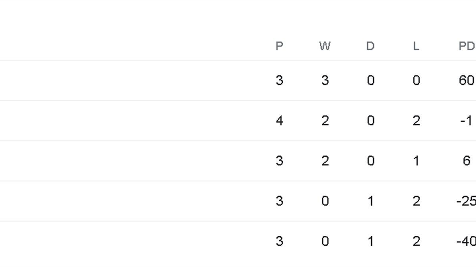Click the wins value 2 in third row
Screen dimensions: 476x267
324,161
